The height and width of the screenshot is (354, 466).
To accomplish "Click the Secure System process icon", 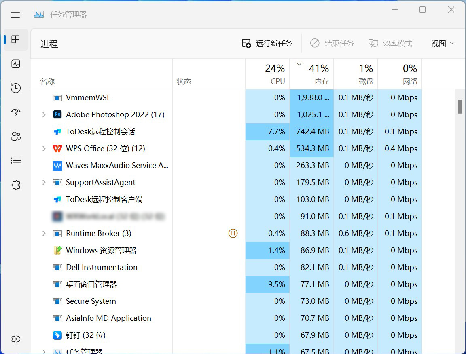I will pos(57,301).
